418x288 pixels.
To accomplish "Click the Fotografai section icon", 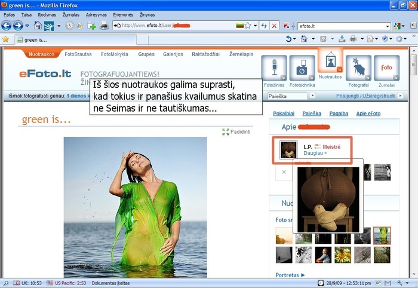I will pyautogui.click(x=358, y=68).
